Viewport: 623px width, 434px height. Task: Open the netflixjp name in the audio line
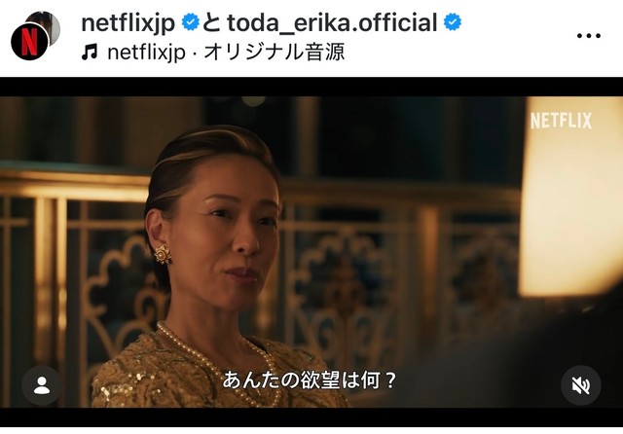(x=146, y=53)
